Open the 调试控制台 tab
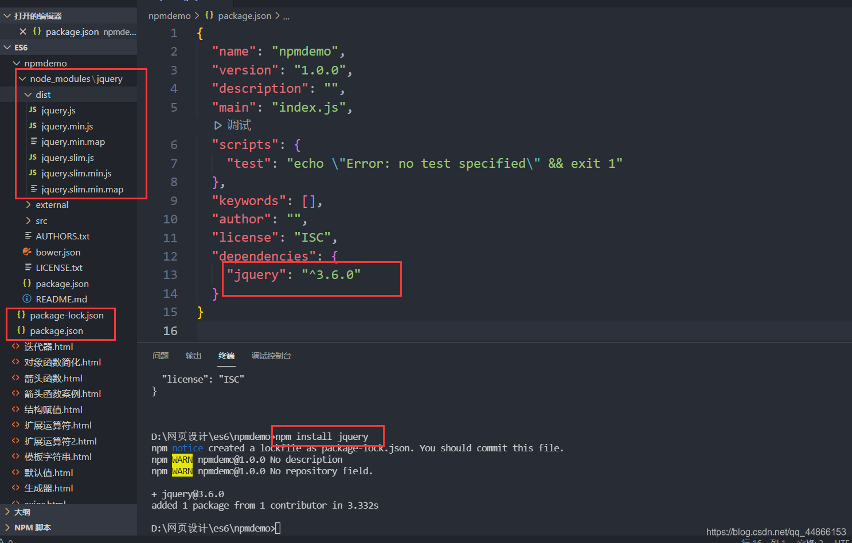The image size is (852, 543). [271, 356]
